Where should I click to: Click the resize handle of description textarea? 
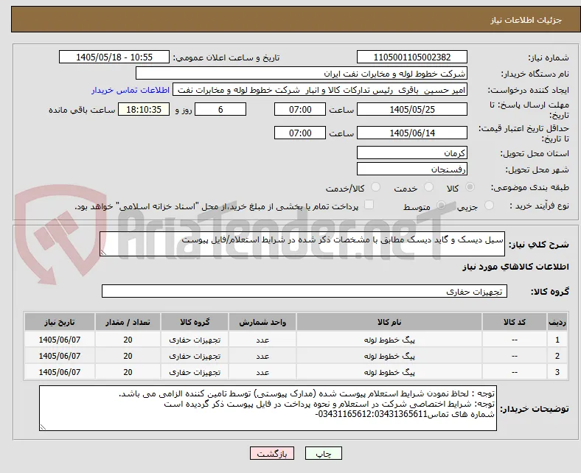click(103, 252)
